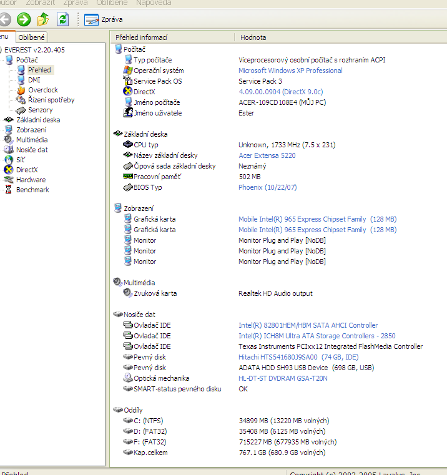Image resolution: width=447 pixels, height=475 pixels.
Task: Open Intel 82801HEM/HBM SATA AHCI Controller link
Action: click(x=308, y=325)
